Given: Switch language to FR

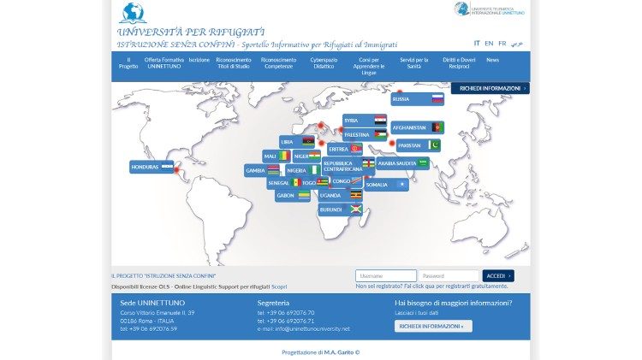Looking at the screenshot, I should click(502, 43).
